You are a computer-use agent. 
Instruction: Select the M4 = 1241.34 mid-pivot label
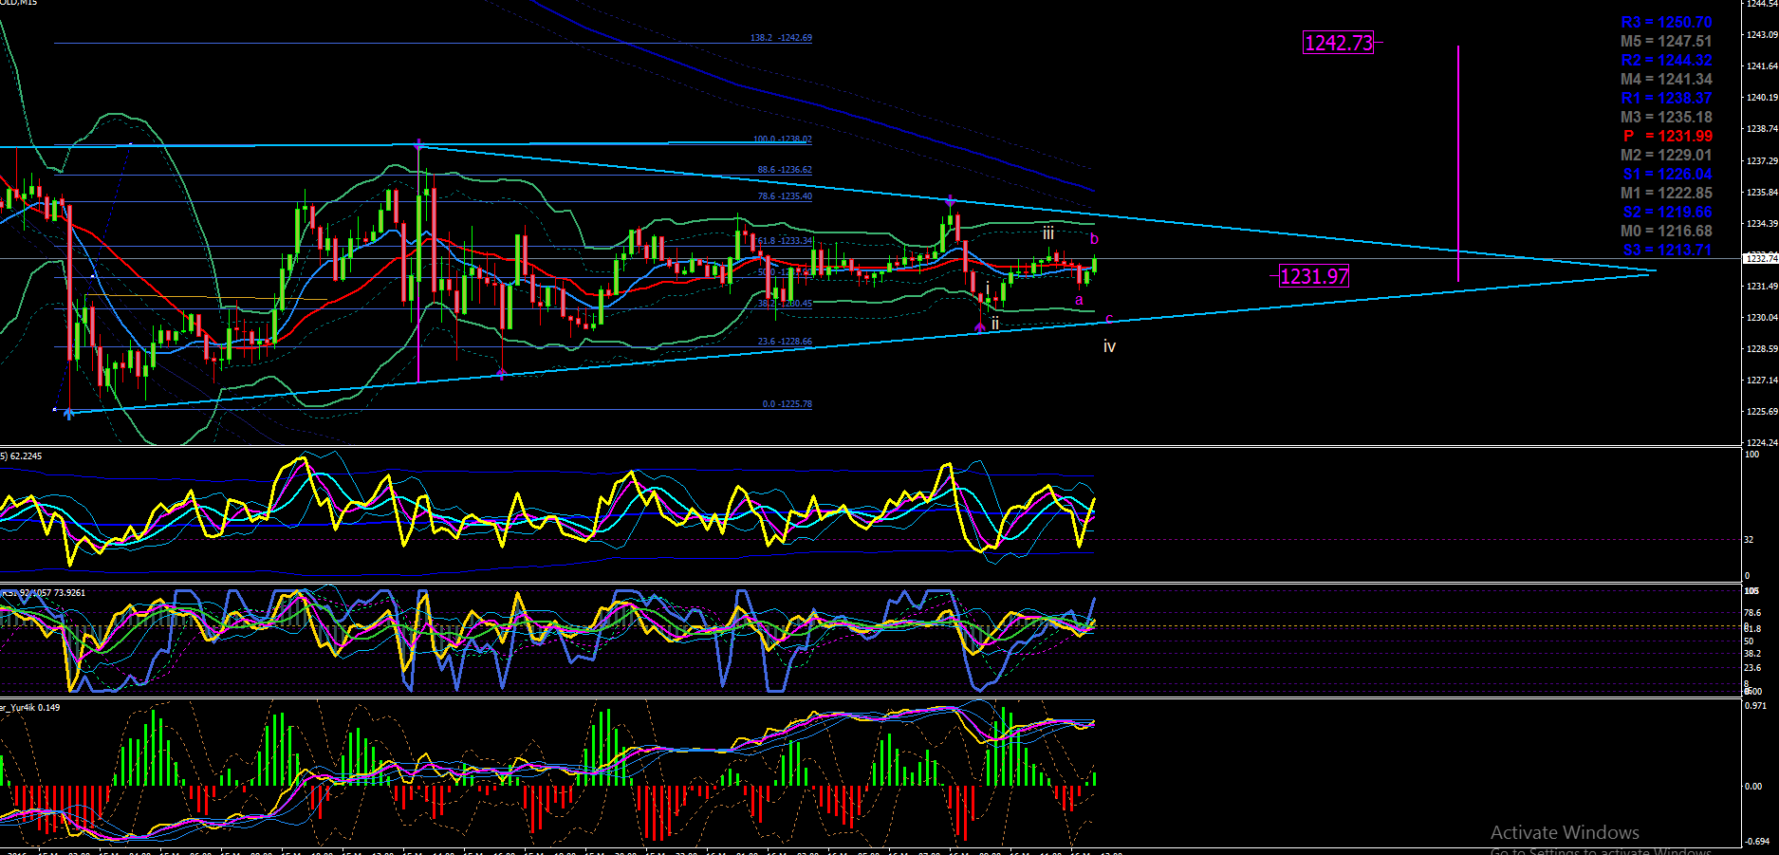click(x=1666, y=80)
